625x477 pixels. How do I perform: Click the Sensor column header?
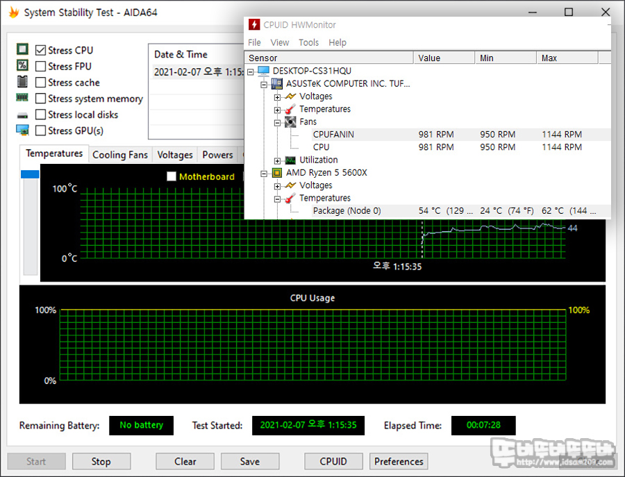[x=329, y=58]
